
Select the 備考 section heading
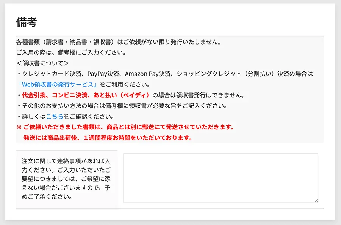(x=26, y=22)
